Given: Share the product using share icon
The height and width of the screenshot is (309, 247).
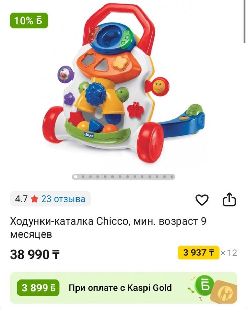Looking at the screenshot, I should coord(229,199).
